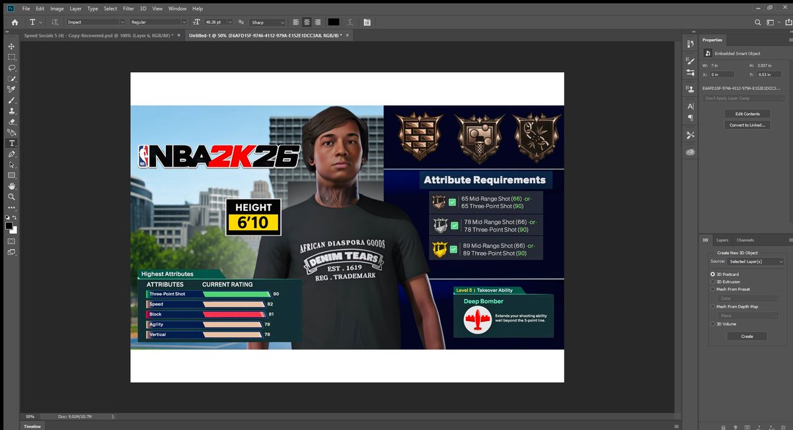Image resolution: width=793 pixels, height=430 pixels.
Task: Select the Move tool
Action: click(11, 46)
